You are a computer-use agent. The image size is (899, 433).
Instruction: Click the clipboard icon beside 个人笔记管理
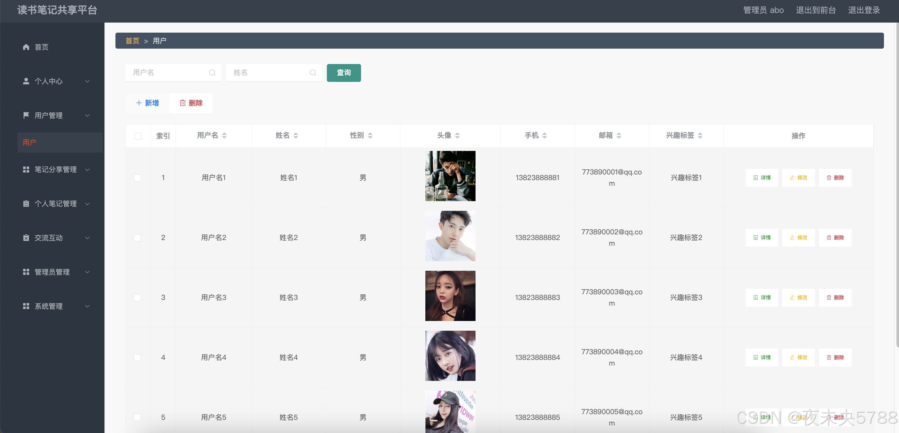(26, 204)
